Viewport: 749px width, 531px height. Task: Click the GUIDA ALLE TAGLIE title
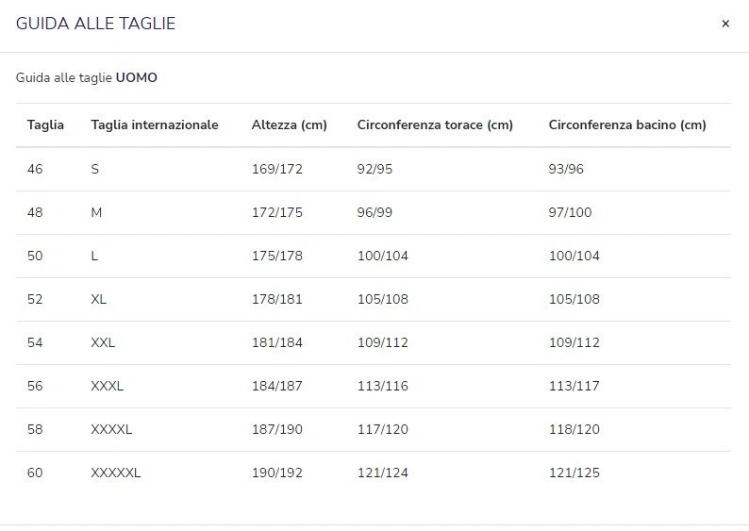click(95, 24)
